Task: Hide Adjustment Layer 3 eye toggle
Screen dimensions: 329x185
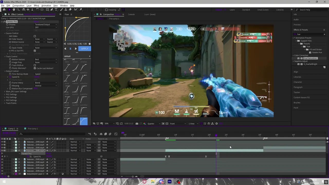Action: [x=2, y=174]
